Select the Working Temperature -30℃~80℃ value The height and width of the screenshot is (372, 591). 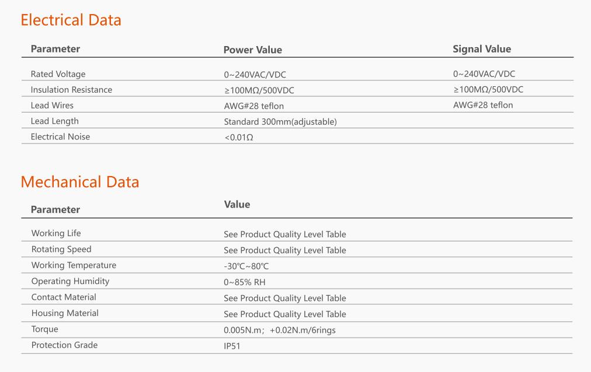246,266
